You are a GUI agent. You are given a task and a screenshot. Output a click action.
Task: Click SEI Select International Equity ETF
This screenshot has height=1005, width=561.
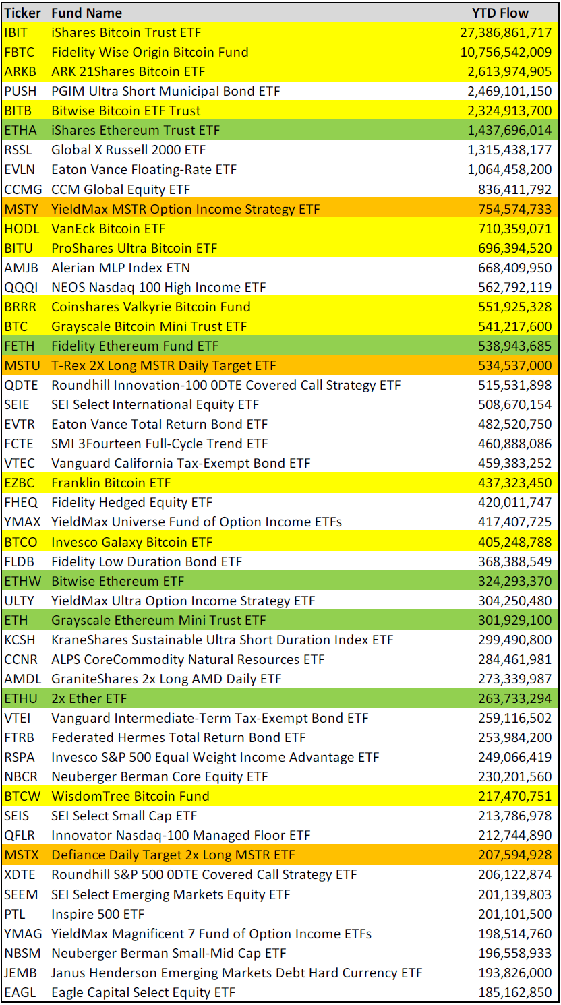click(x=155, y=404)
